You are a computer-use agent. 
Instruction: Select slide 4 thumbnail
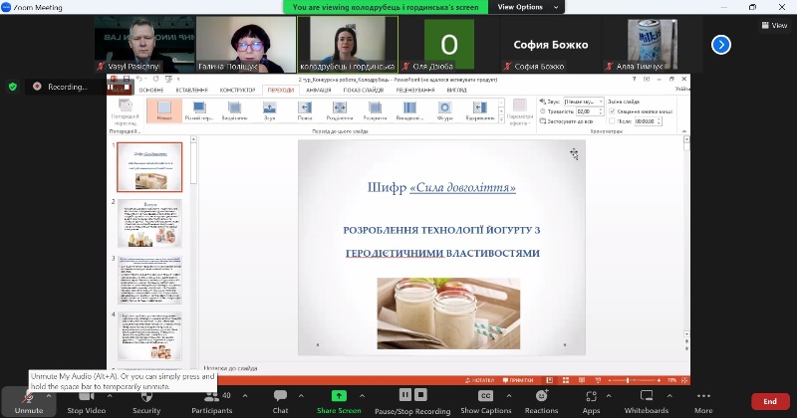[x=149, y=336]
